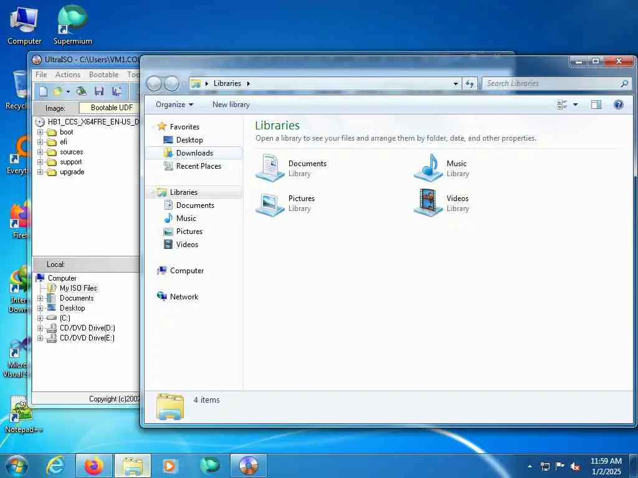Expand the upgrade folder in UltraISO tree
The height and width of the screenshot is (478, 638).
(x=40, y=172)
